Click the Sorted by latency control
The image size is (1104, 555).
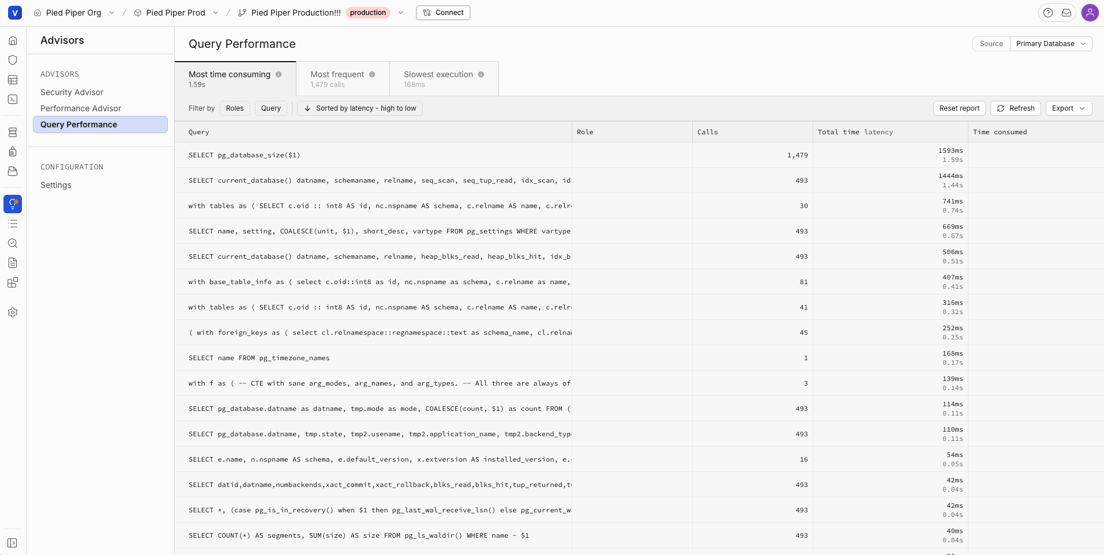coord(359,108)
